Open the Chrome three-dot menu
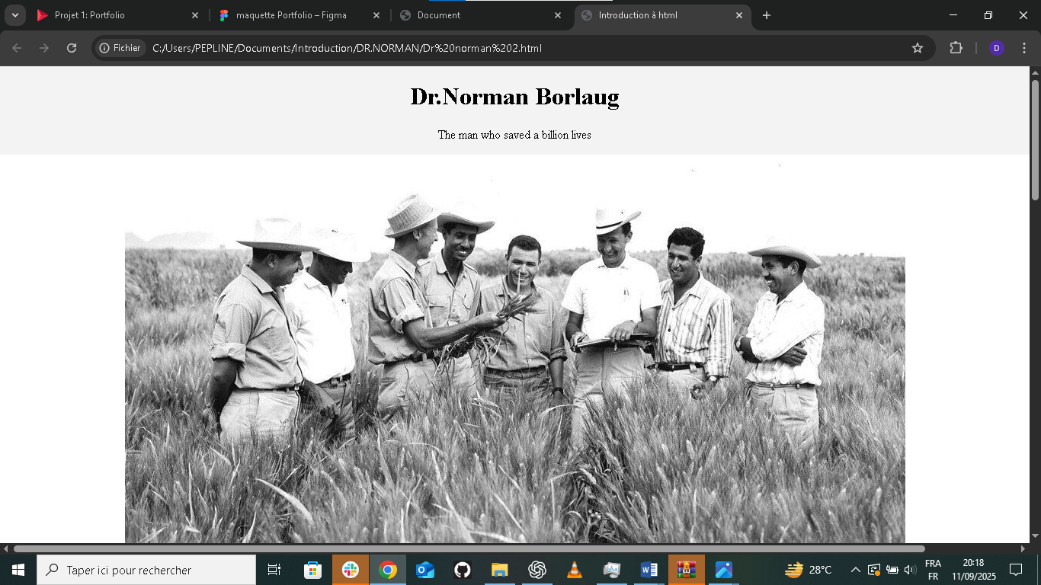The image size is (1041, 585). coord(1024,48)
